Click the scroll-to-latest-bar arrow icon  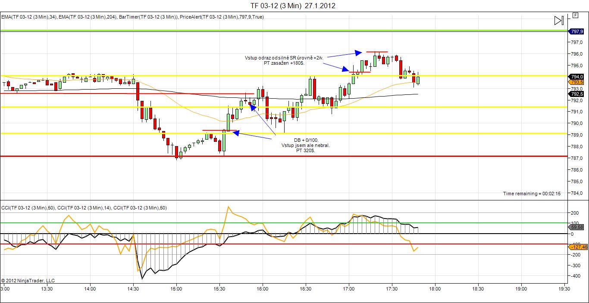[x=558, y=20]
